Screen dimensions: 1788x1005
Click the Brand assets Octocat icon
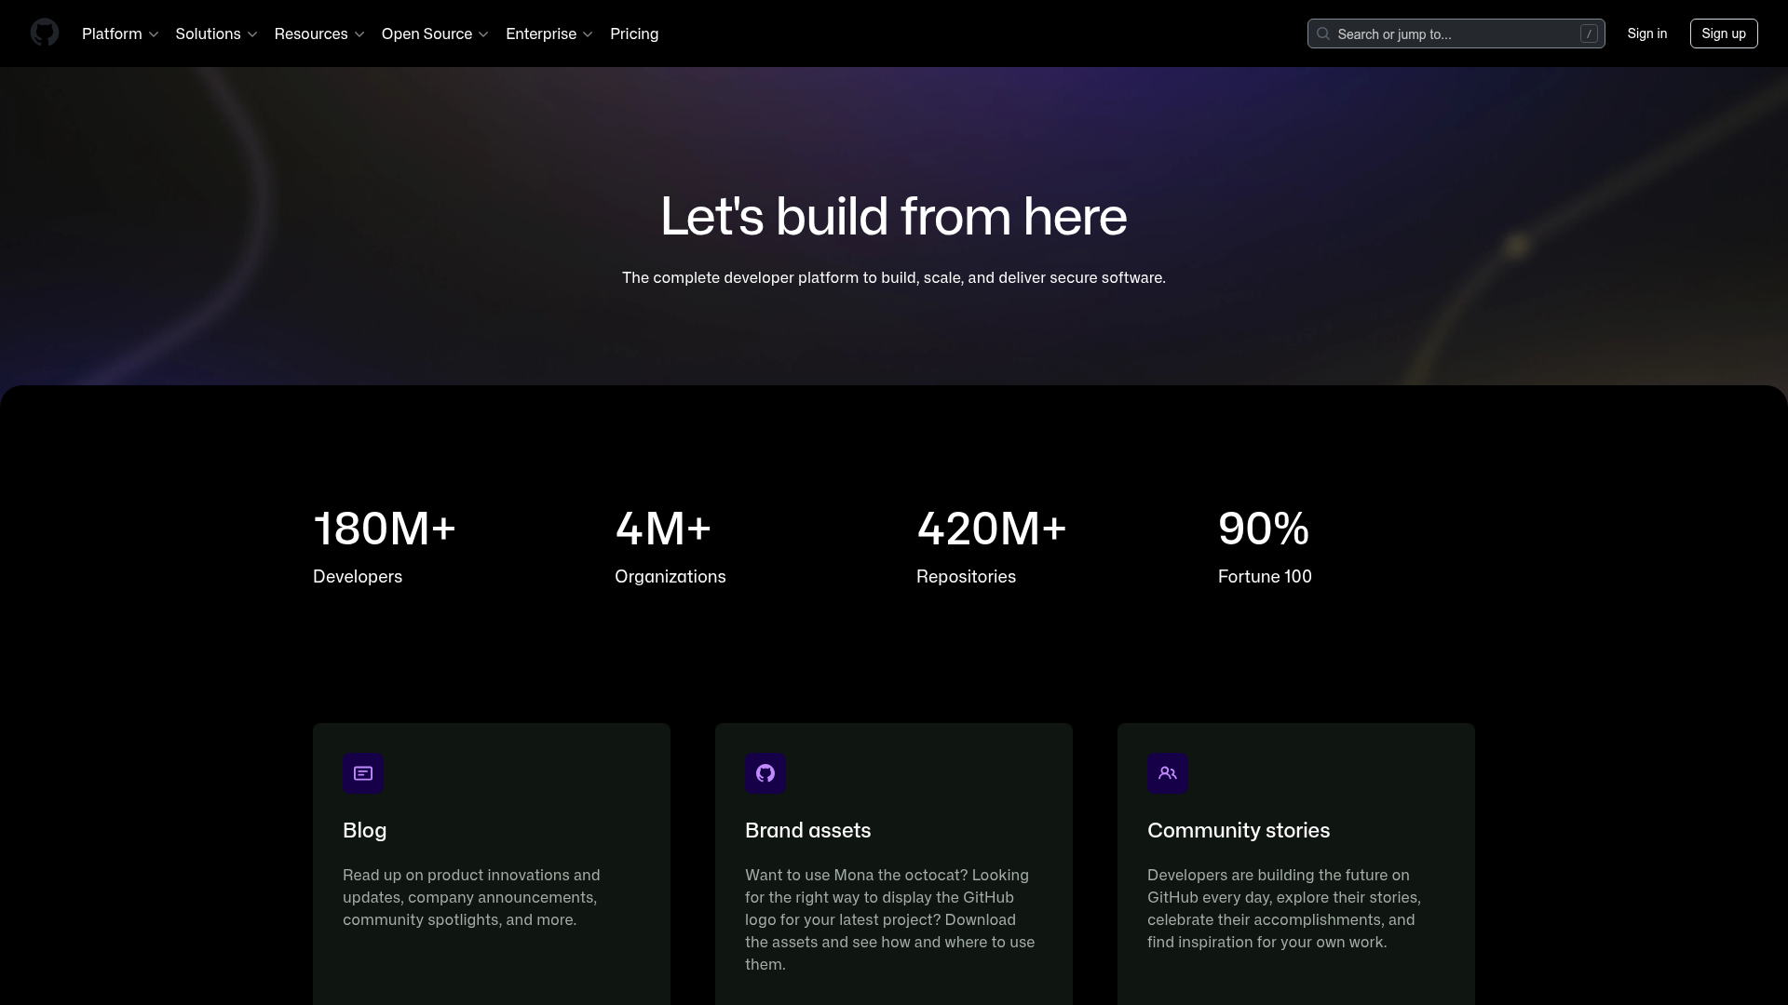tap(765, 773)
